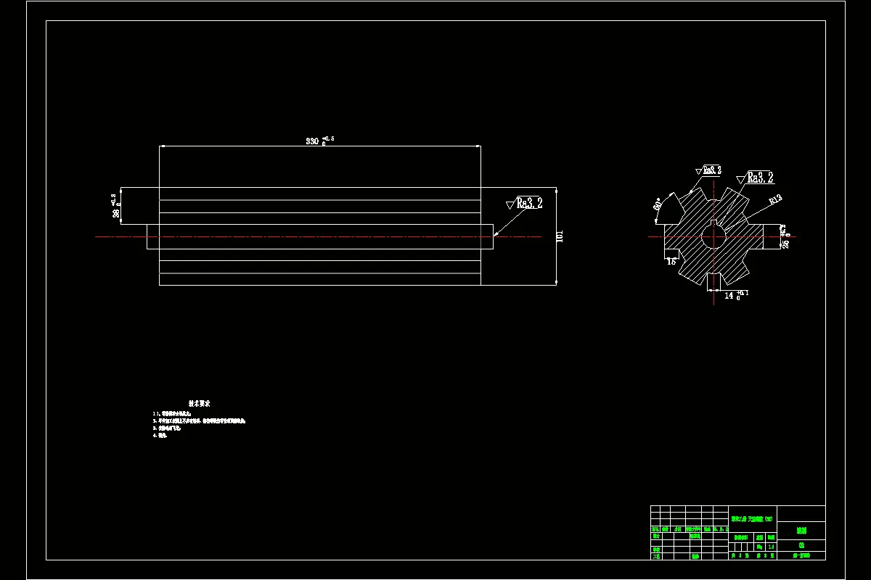
Task: Click the R13 radius annotation
Action: 774,199
